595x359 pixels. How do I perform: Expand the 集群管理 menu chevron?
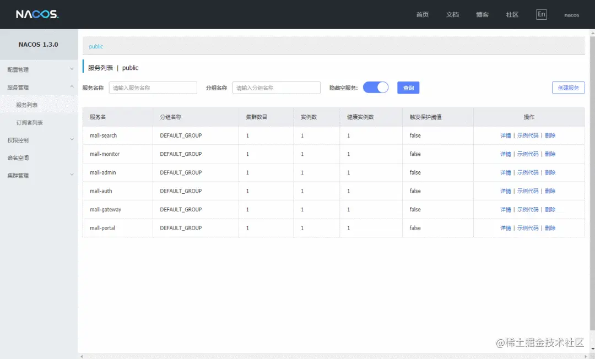(72, 175)
